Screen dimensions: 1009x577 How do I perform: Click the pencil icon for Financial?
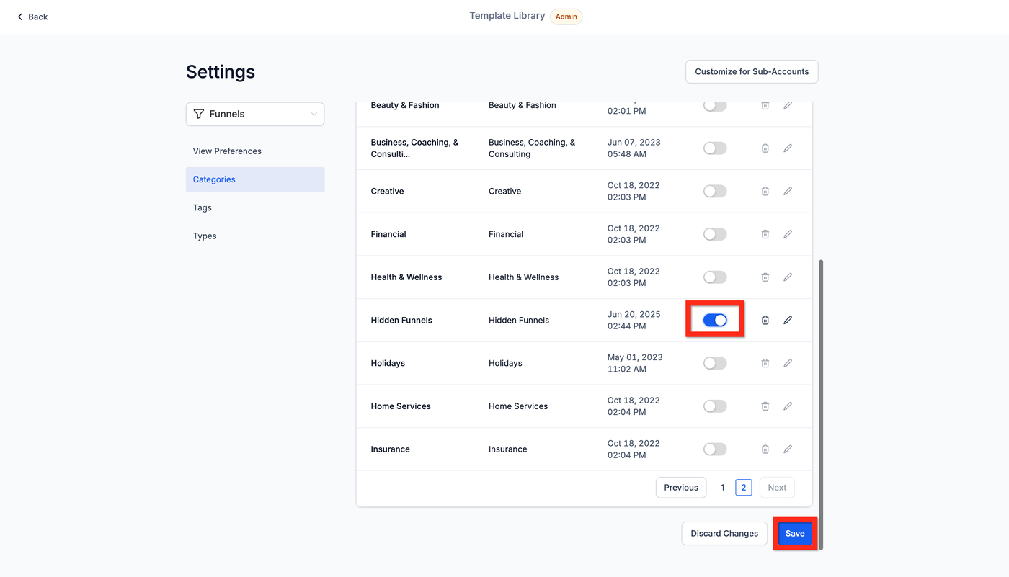[x=788, y=234]
